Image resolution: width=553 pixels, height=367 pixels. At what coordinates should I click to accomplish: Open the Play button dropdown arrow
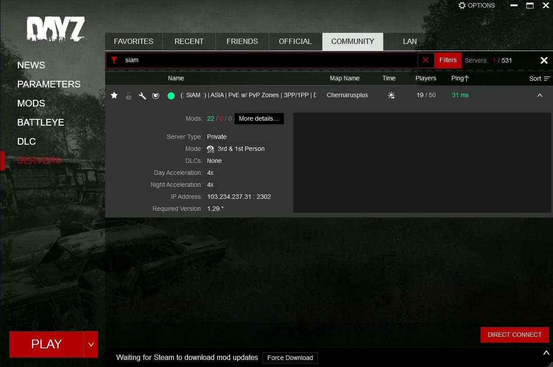91,344
